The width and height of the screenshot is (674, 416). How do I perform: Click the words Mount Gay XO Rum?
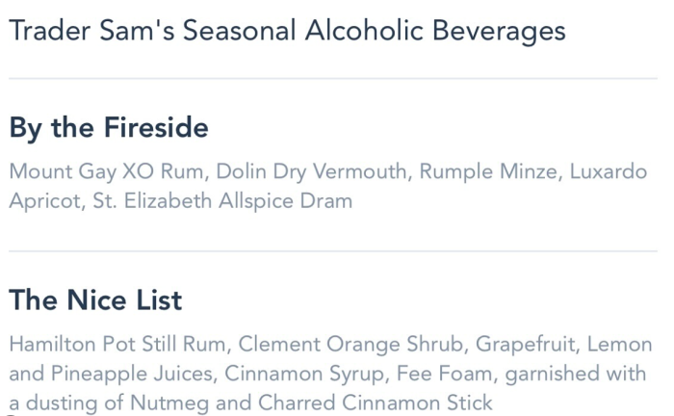(106, 172)
